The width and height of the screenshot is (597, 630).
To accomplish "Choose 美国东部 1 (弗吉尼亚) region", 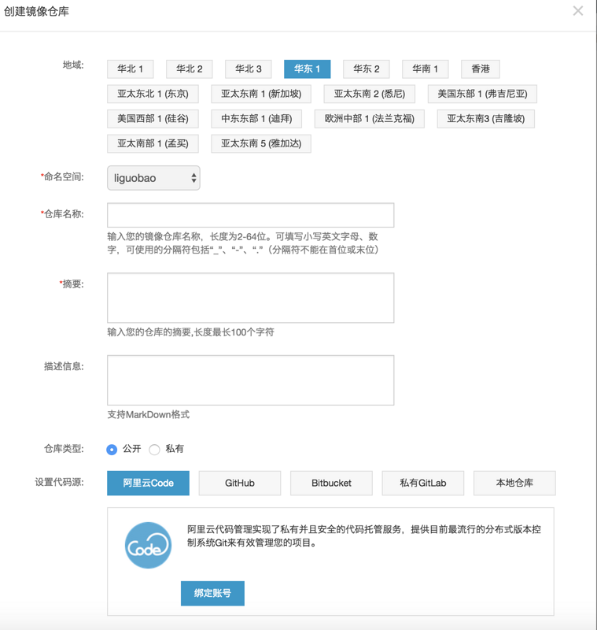I will pyautogui.click(x=482, y=94).
